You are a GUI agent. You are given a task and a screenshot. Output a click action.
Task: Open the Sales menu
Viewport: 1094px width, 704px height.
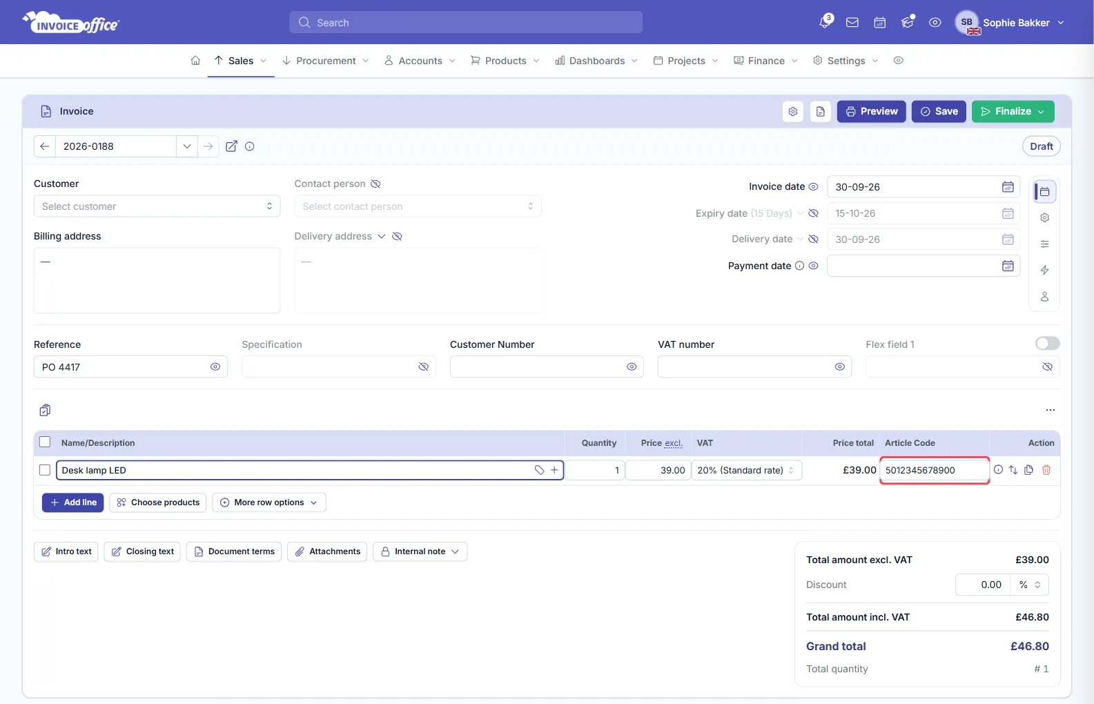pos(241,61)
